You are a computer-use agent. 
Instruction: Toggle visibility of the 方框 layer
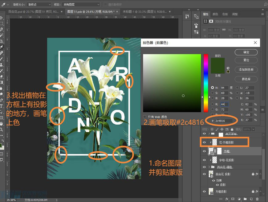pos(204,151)
